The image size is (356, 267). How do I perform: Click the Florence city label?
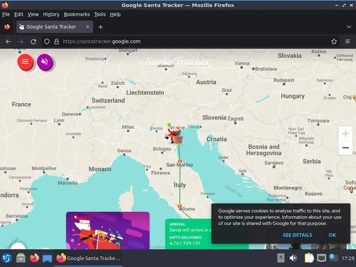coord(161,173)
